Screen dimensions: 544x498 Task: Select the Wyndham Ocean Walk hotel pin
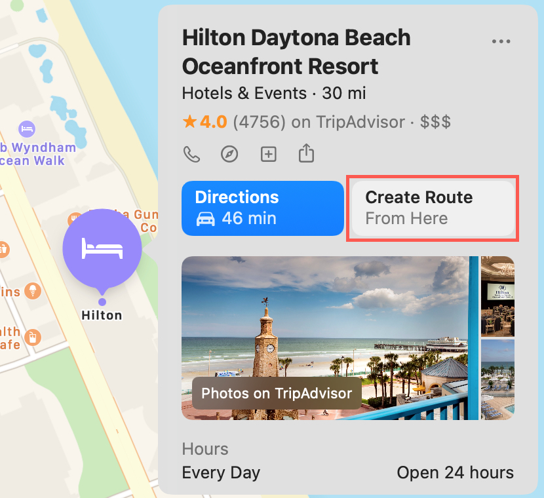pos(27,129)
